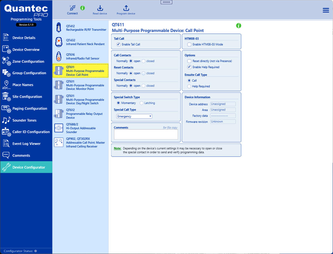Choose Latching special switch type

pos(142,103)
